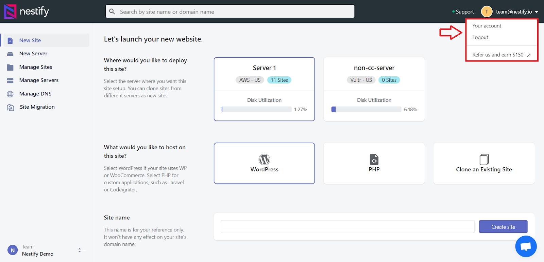Click the Vultr - US badge
Screen dimensions: 544x262
click(361, 80)
